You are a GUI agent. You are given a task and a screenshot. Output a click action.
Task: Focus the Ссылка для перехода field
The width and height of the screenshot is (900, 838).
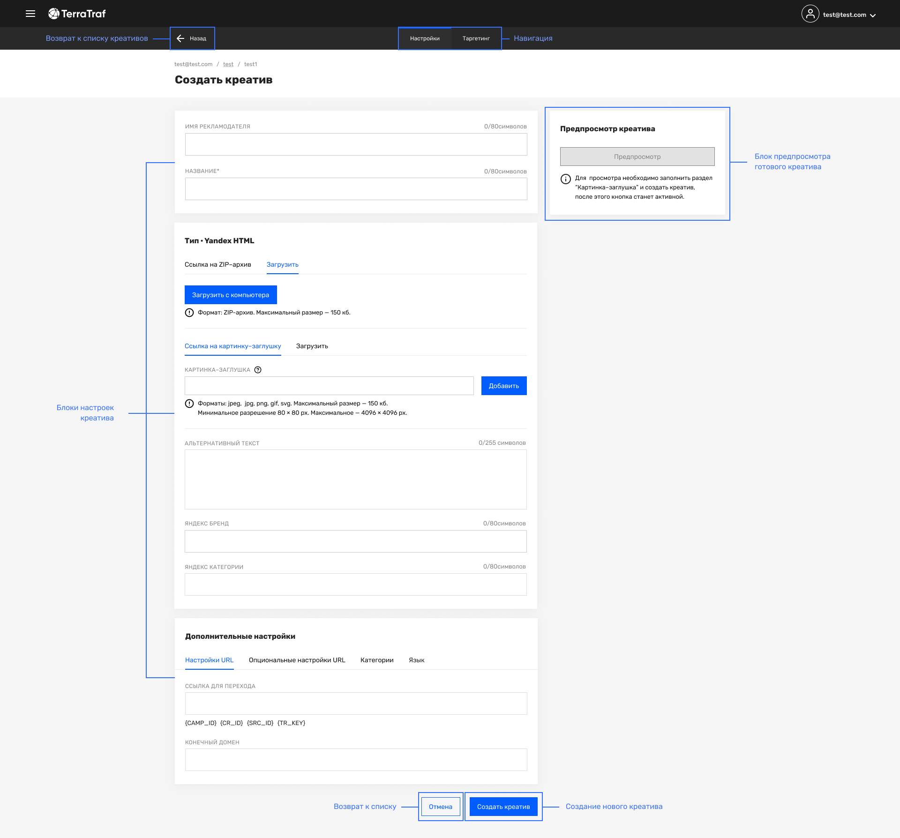click(356, 703)
